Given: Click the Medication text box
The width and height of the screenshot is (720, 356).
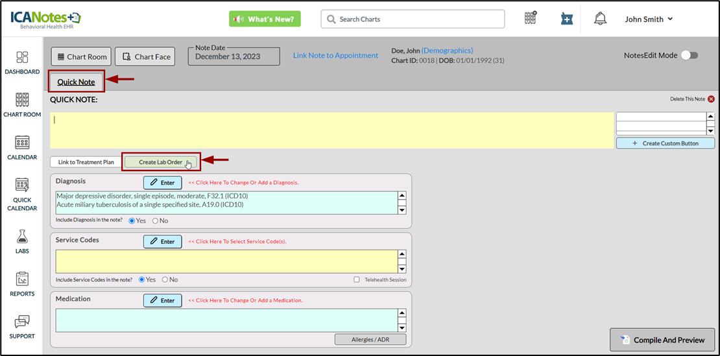Looking at the screenshot, I should tap(226, 320).
